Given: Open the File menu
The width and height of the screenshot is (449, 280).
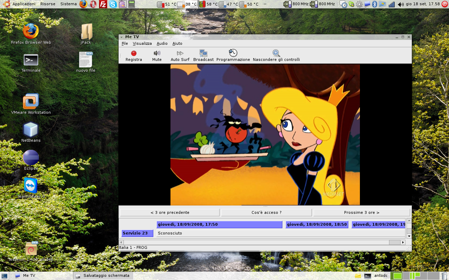Looking at the screenshot, I should (125, 43).
